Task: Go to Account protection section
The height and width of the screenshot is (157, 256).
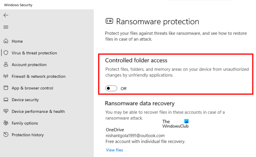Action: (29, 65)
